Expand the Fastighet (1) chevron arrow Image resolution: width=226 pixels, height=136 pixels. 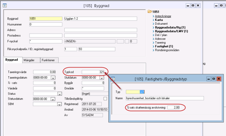tap(154, 46)
